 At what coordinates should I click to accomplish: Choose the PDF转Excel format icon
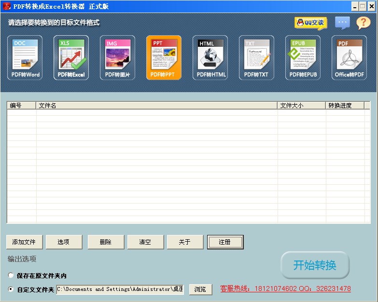71,57
